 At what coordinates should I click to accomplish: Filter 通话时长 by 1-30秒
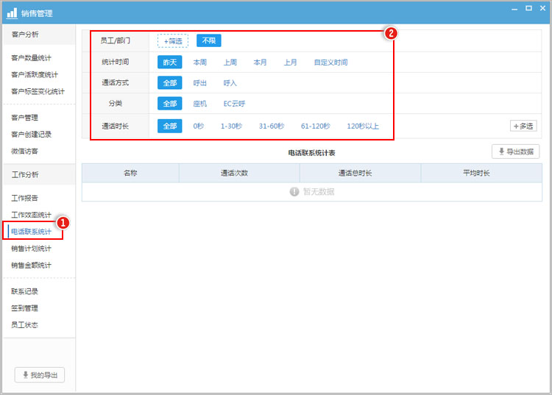pos(231,126)
